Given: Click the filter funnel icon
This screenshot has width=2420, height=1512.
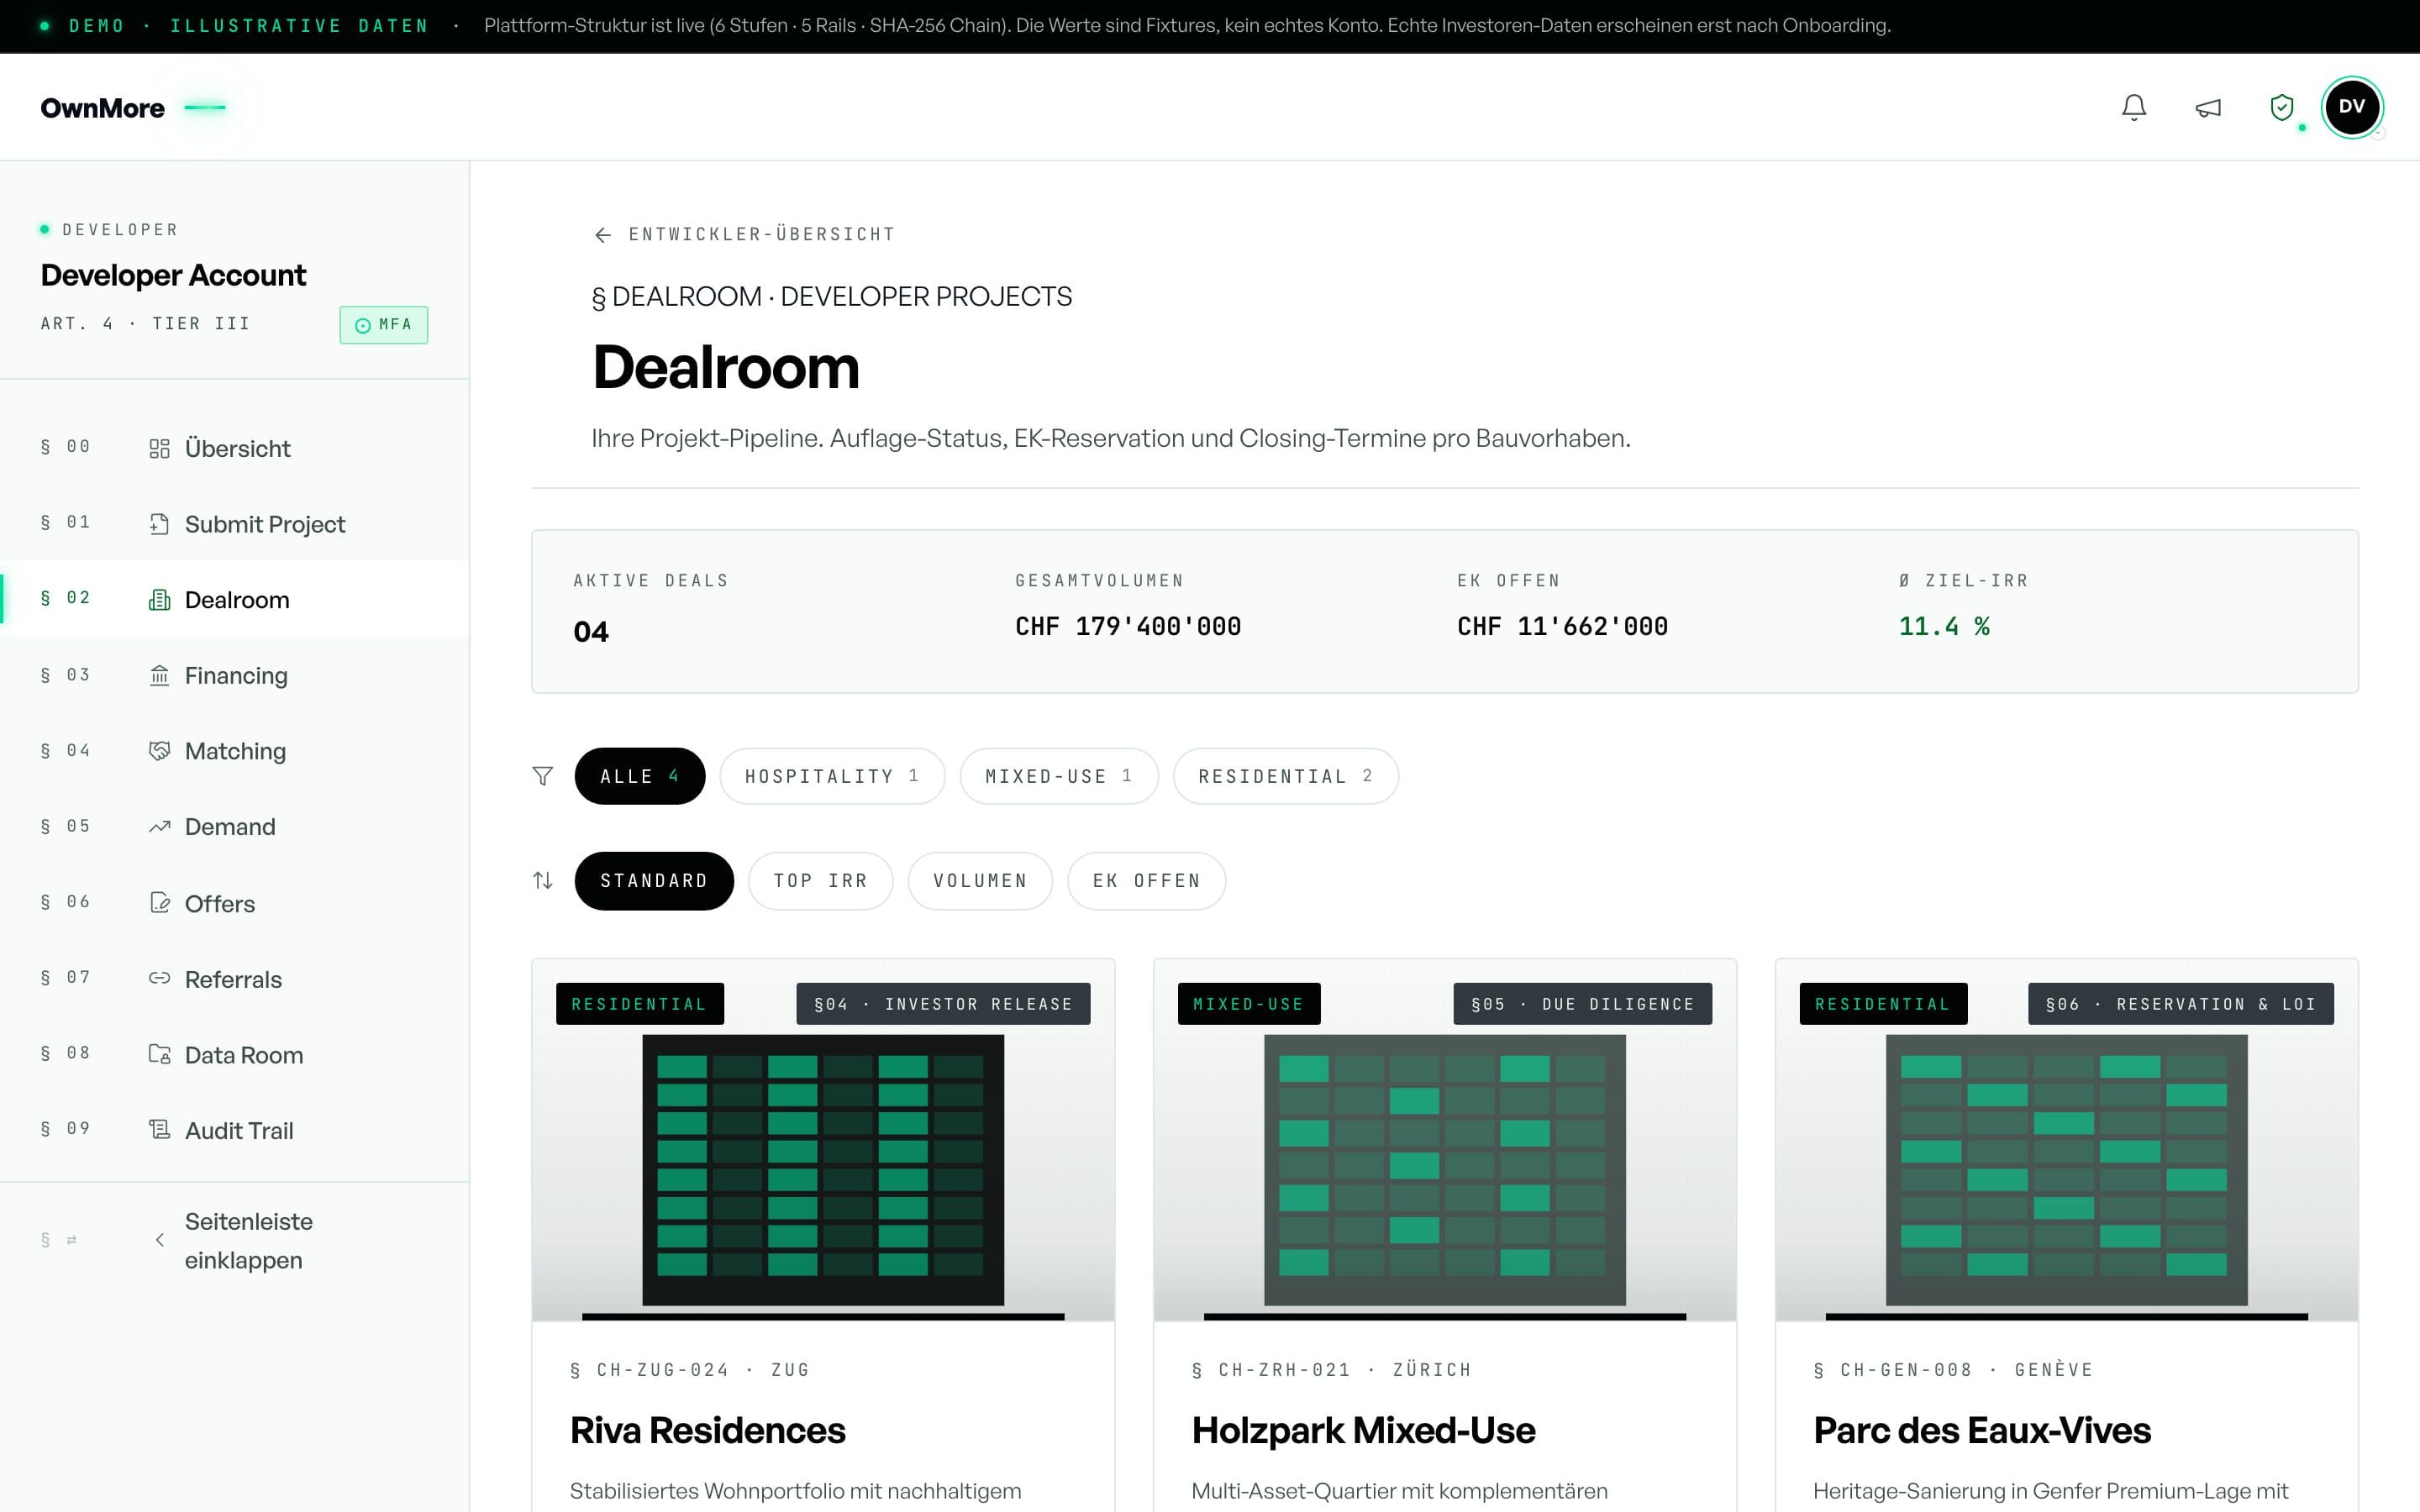Looking at the screenshot, I should pyautogui.click(x=543, y=776).
